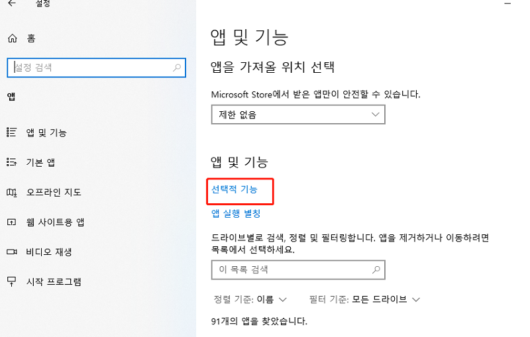
Task: Open the 앱 실행 별칭 link
Action: click(236, 213)
